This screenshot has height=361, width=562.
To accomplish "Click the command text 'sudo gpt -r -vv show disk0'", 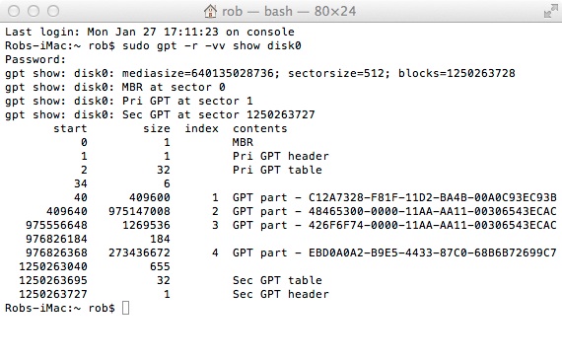I will pyautogui.click(x=212, y=46).
